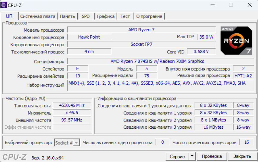258x162 pixels.
Task: Switch to the Системная плата tab
Action: [x=38, y=17]
